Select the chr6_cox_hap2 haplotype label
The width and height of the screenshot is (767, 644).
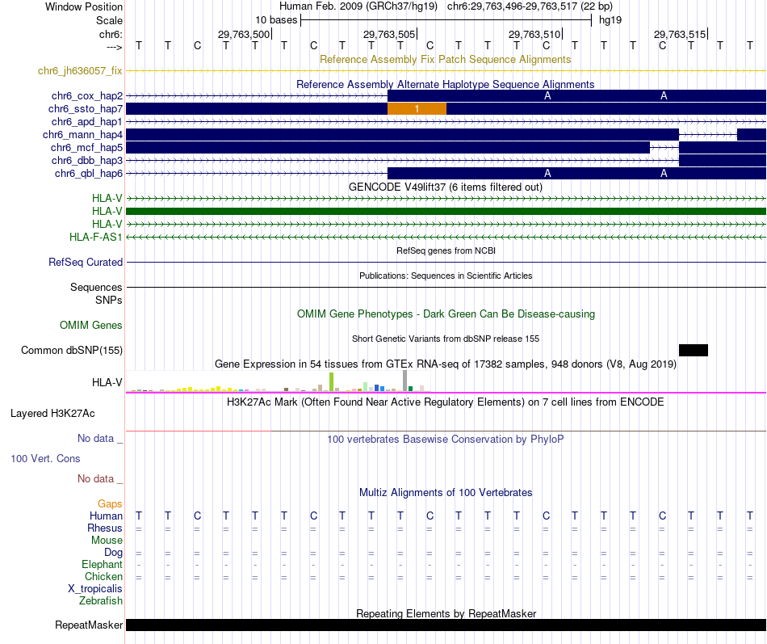point(87,96)
